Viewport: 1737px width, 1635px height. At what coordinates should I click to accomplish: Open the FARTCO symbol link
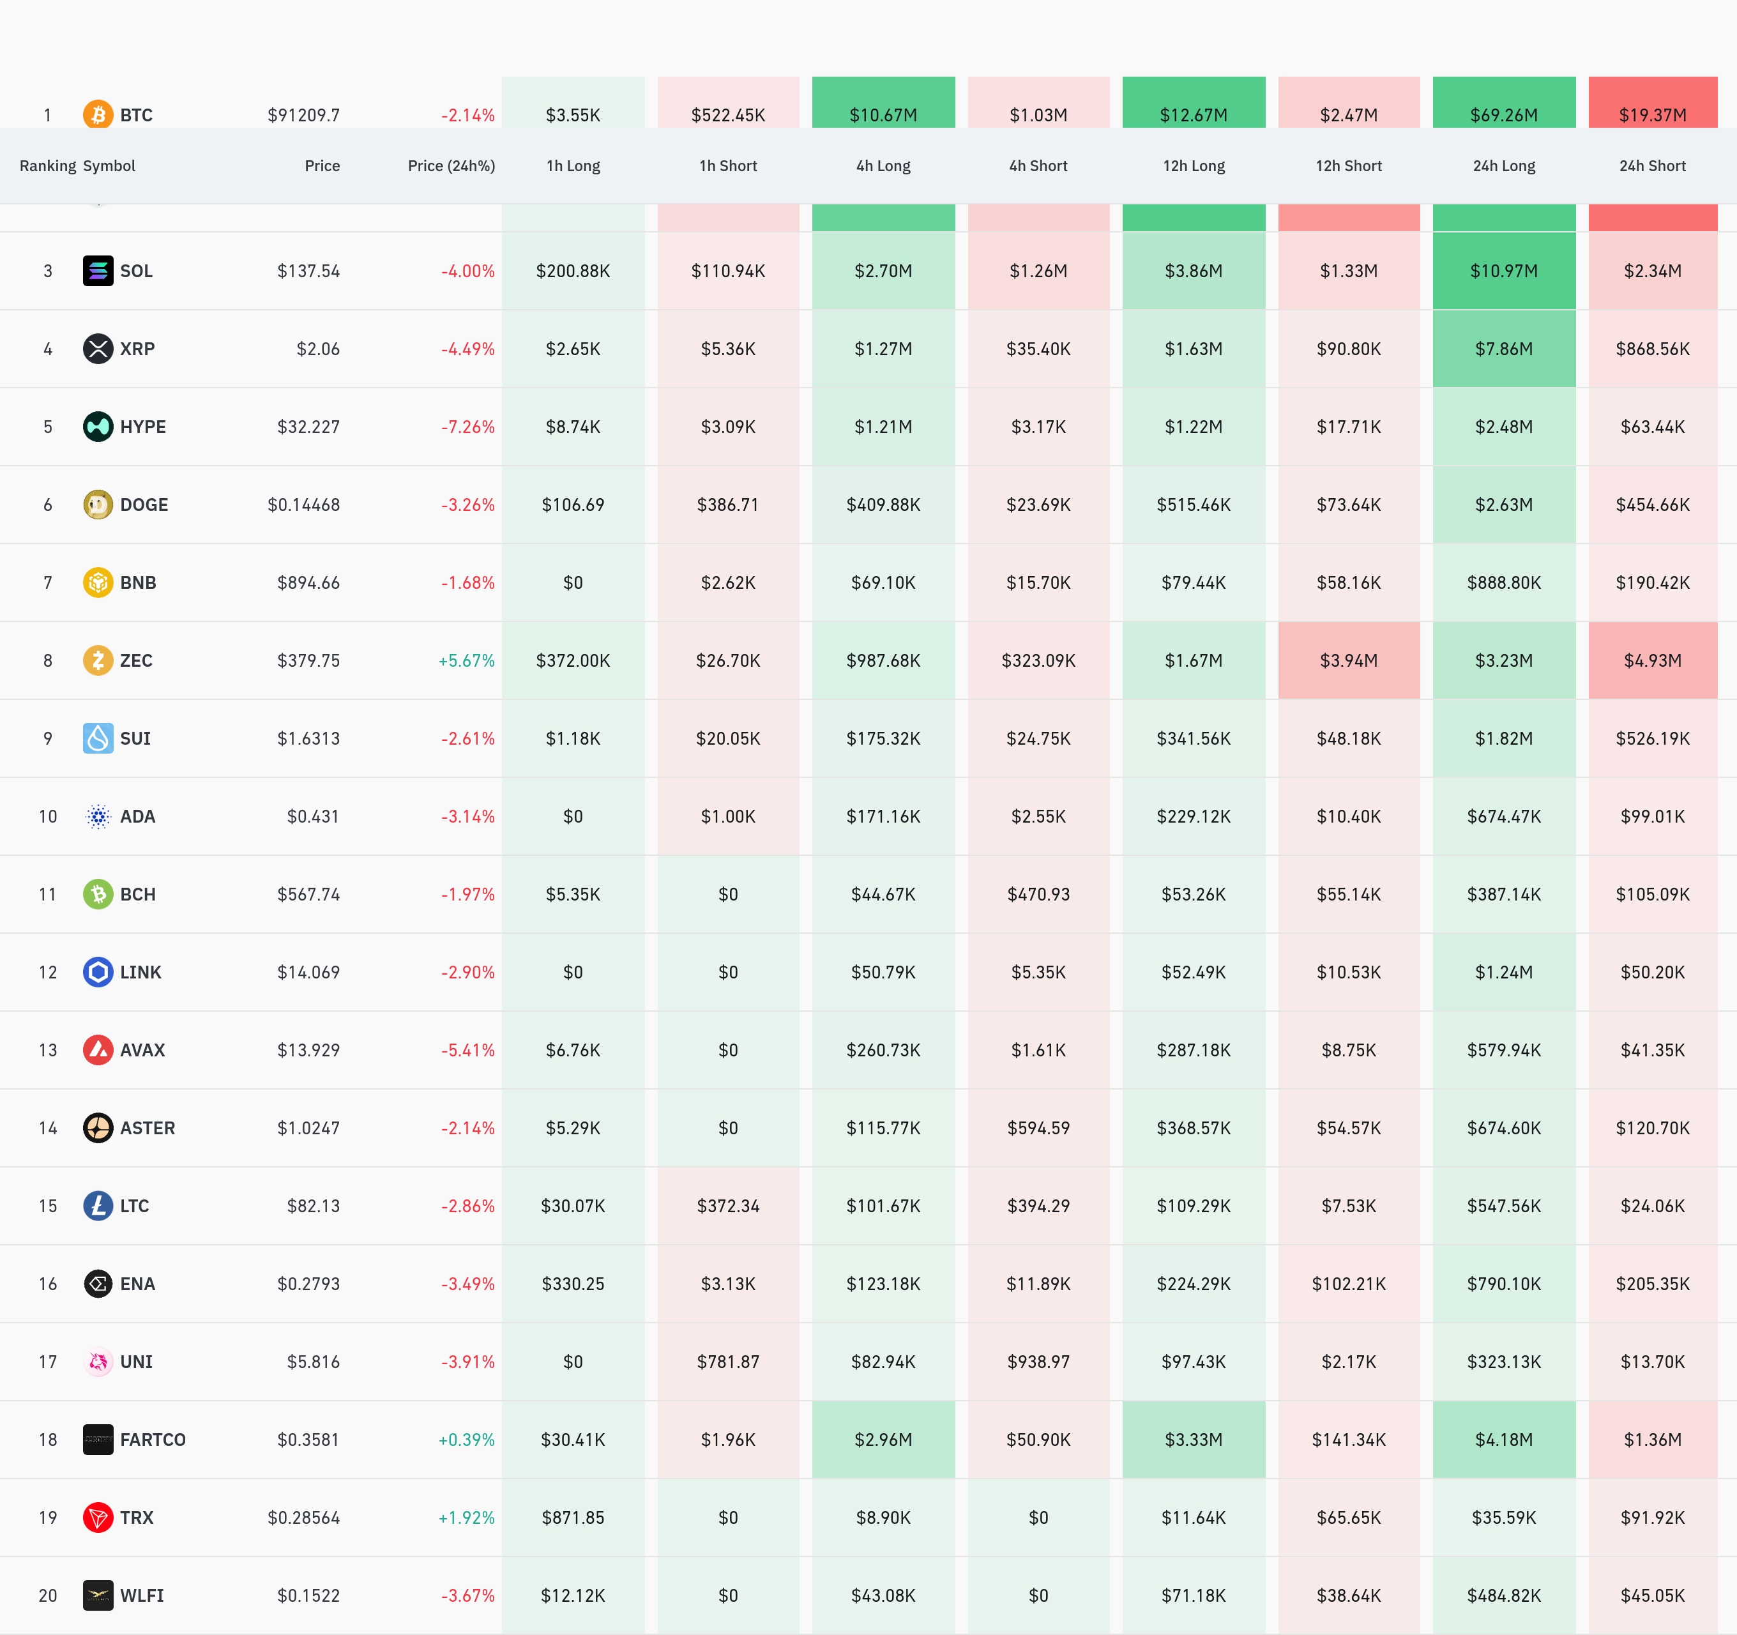pos(153,1440)
